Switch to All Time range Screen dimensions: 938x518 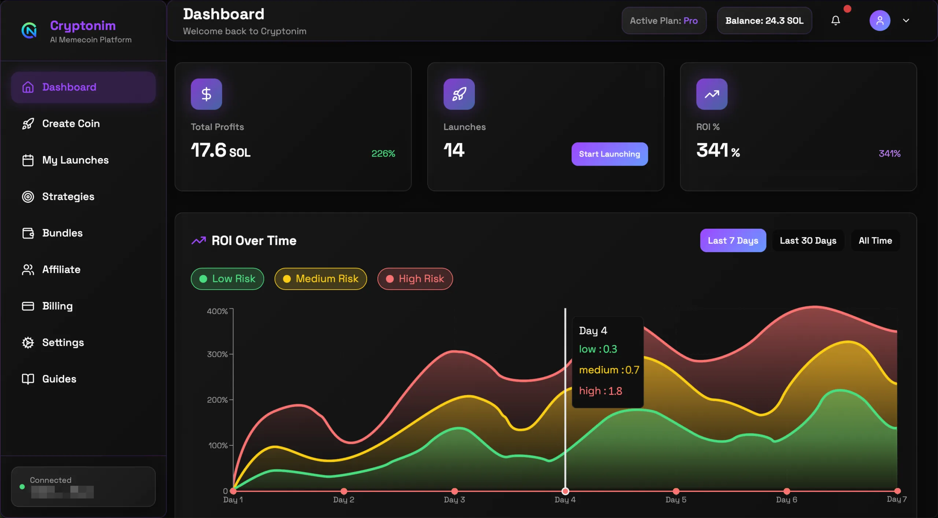[x=875, y=240]
